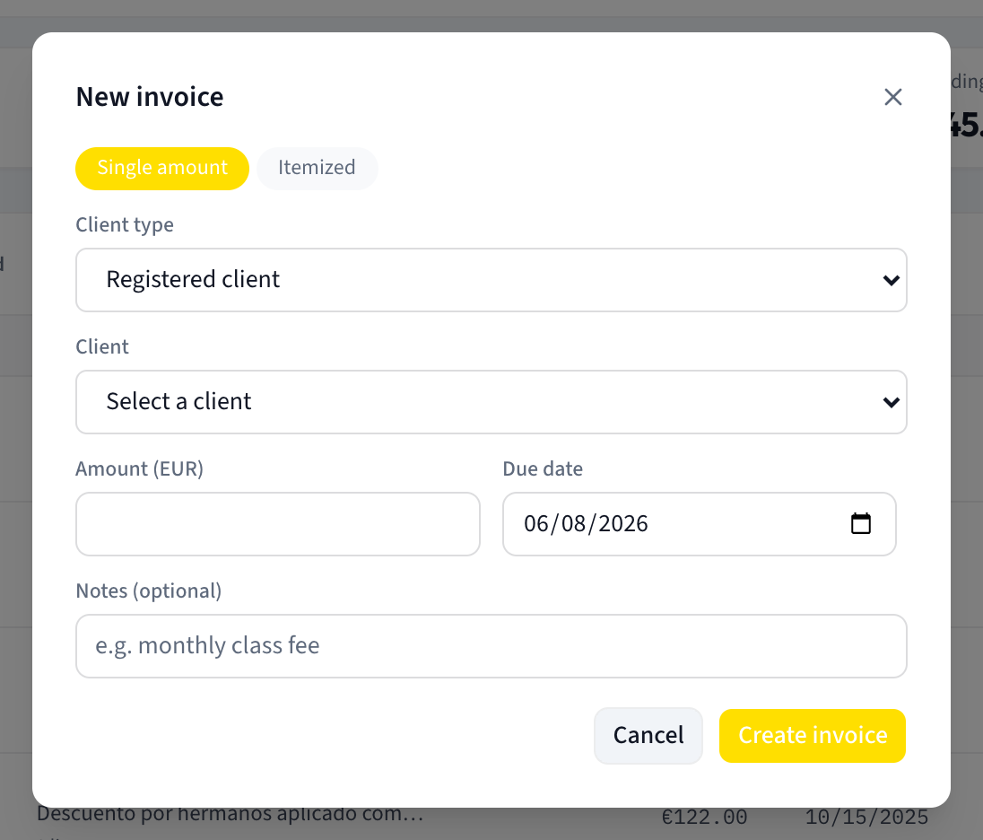Click the Notes (optional) text field
Viewport: 983px width, 840px height.
click(491, 646)
